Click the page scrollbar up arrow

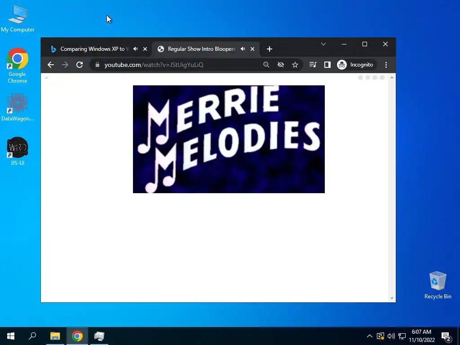pos(392,77)
